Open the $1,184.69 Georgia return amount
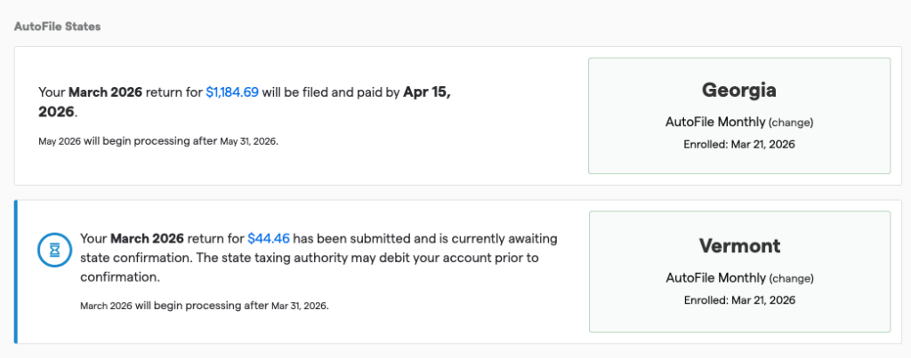 (x=231, y=91)
